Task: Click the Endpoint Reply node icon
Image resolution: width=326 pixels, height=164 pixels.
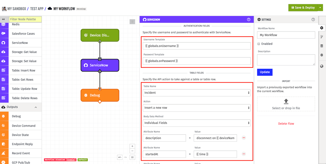Action: [3, 144]
